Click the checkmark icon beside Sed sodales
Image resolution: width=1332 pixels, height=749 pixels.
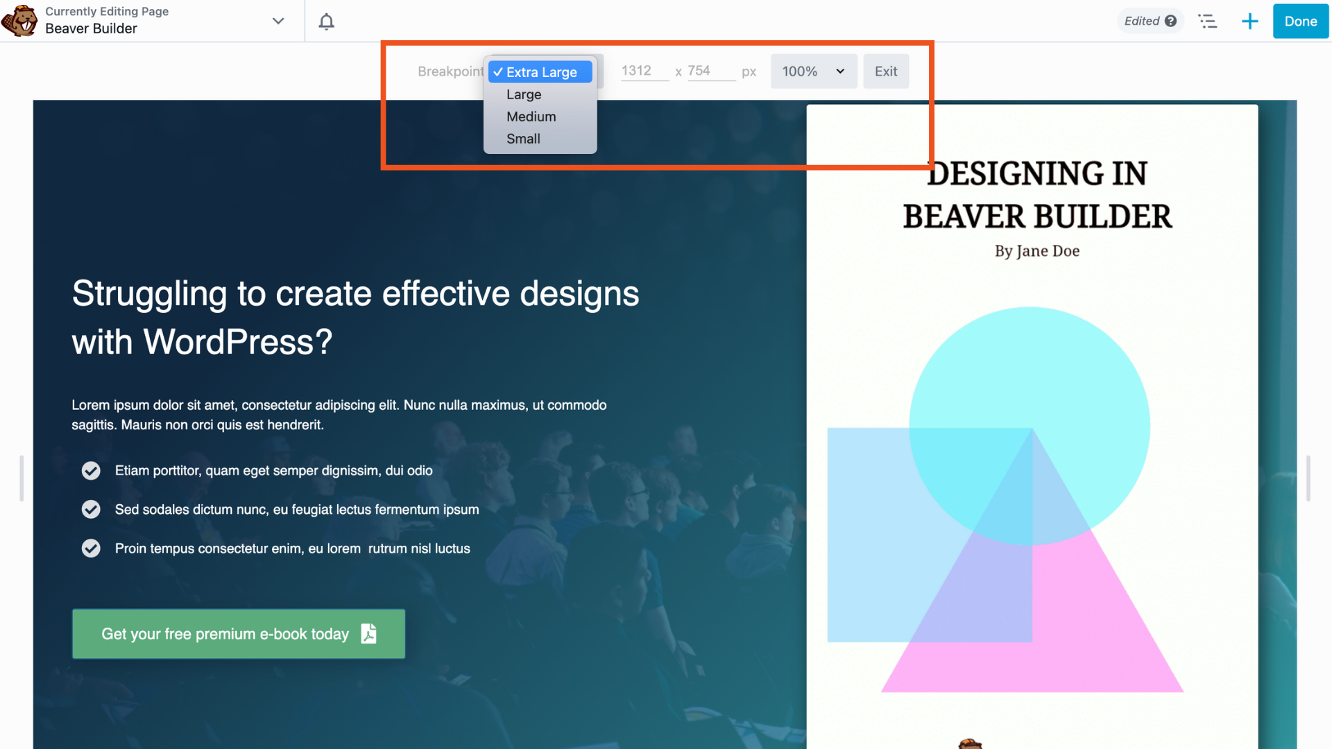pyautogui.click(x=91, y=510)
